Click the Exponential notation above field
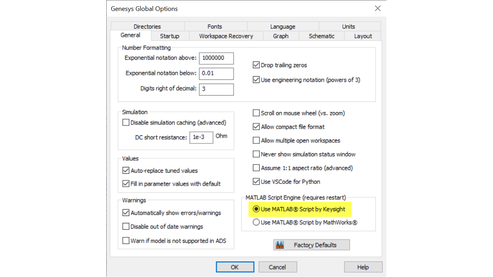The width and height of the screenshot is (493, 277). coord(216,58)
